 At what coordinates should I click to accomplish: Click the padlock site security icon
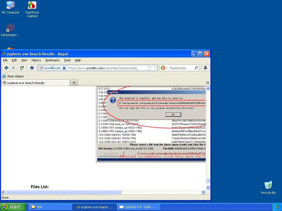(64, 68)
